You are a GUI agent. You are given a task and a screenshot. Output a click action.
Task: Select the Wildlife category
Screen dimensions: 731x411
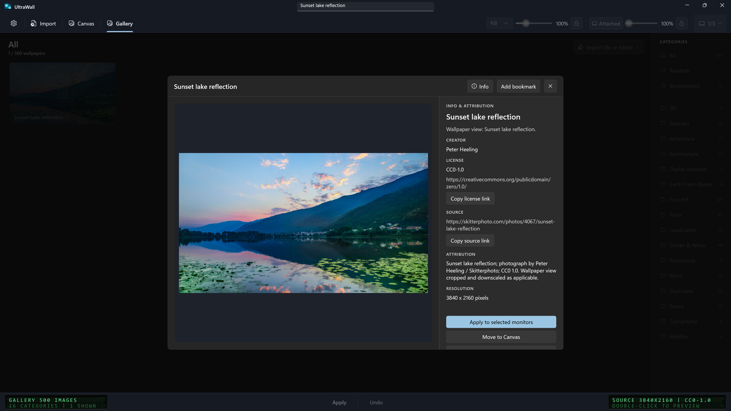(x=692, y=336)
